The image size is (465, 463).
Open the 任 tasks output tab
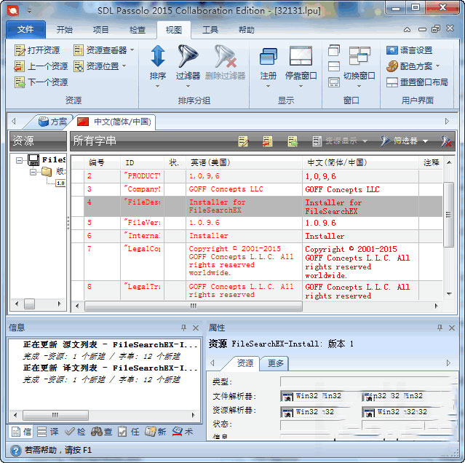click(x=128, y=432)
